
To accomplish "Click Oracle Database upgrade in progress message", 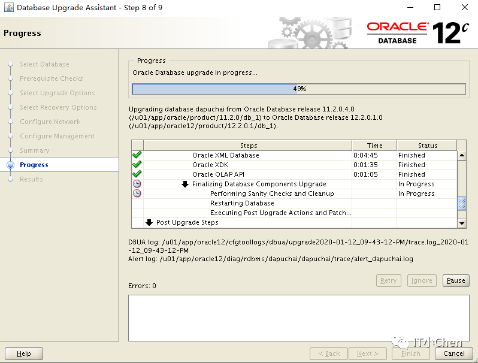I will pyautogui.click(x=195, y=73).
